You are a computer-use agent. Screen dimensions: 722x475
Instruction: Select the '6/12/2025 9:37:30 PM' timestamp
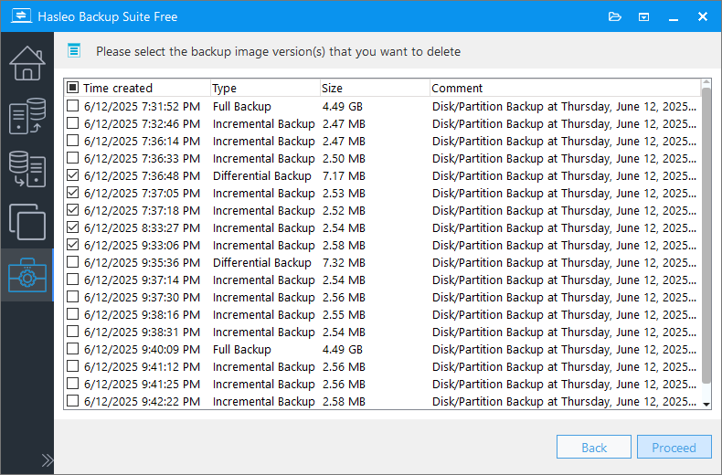coord(142,298)
